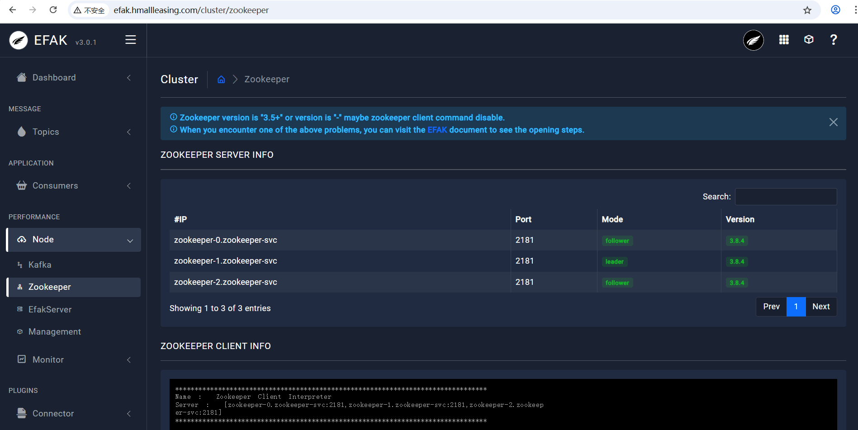
Task: Open the apps grid icon
Action: [x=784, y=40]
